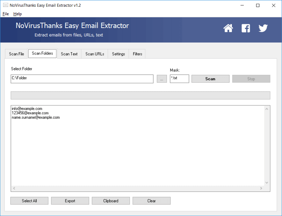The image size is (282, 216).
Task: Click the results scroll up arrow
Action: click(267, 109)
